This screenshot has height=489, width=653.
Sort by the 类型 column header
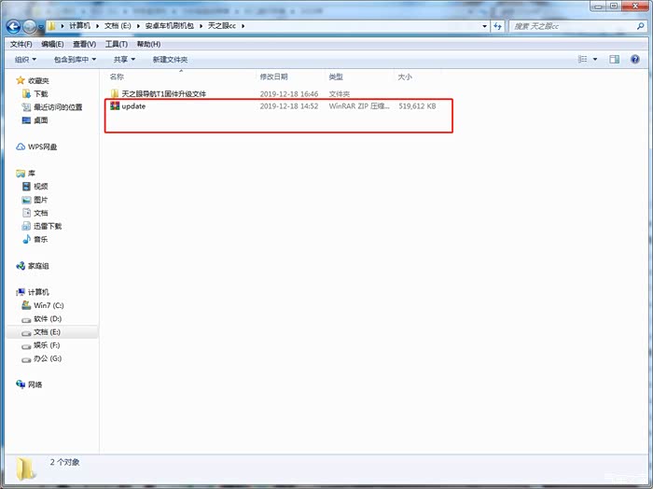[x=336, y=77]
